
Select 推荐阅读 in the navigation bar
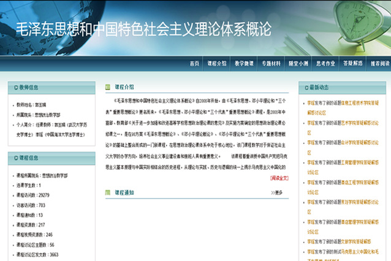379,64
